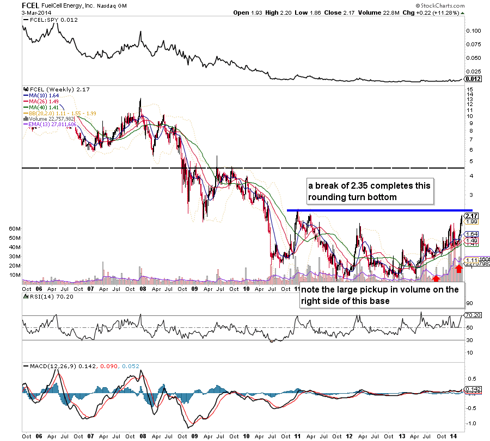Click the Volume 22,757,982 legend entry

tap(52, 119)
